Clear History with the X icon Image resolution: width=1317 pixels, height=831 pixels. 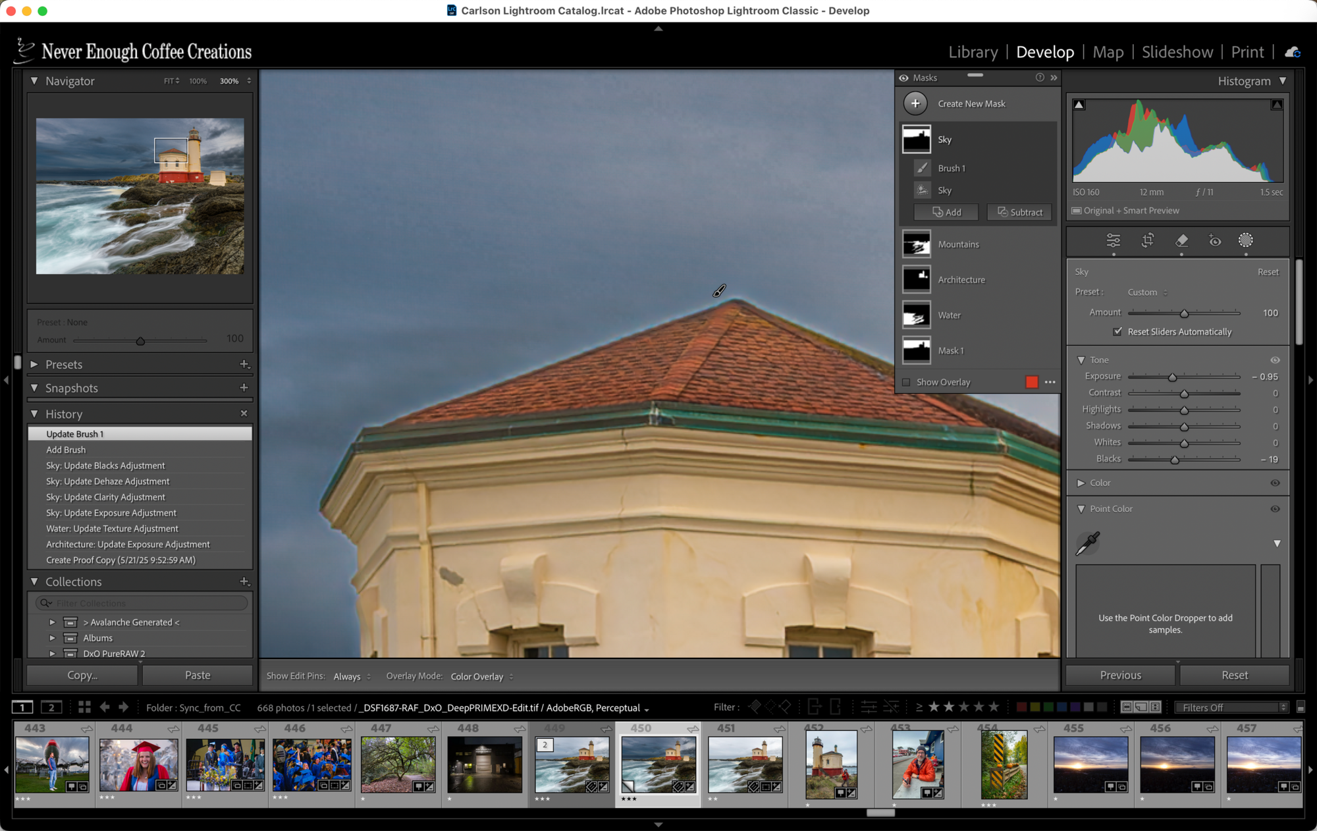pyautogui.click(x=244, y=414)
